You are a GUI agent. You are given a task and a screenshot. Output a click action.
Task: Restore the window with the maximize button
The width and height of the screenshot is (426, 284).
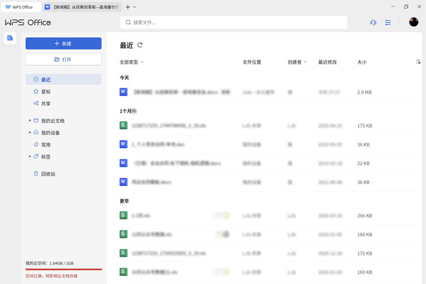point(406,7)
